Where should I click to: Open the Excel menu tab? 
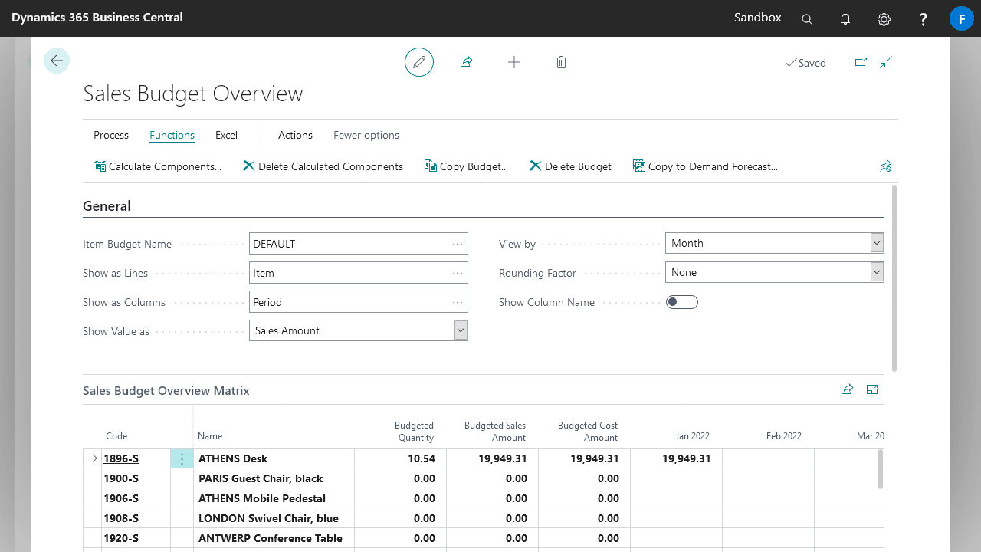[x=226, y=135]
